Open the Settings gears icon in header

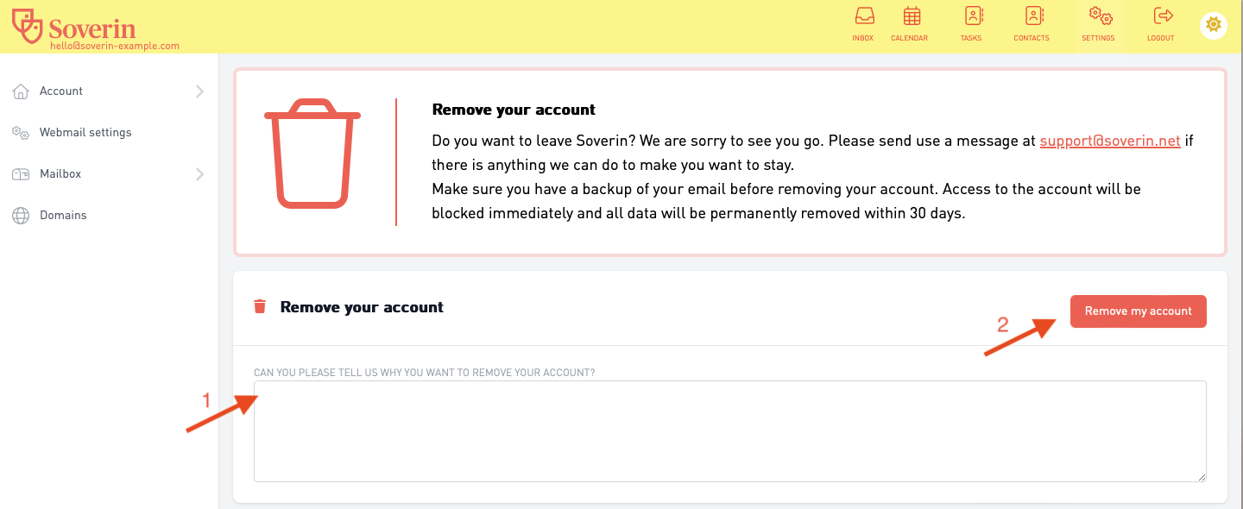[1100, 16]
